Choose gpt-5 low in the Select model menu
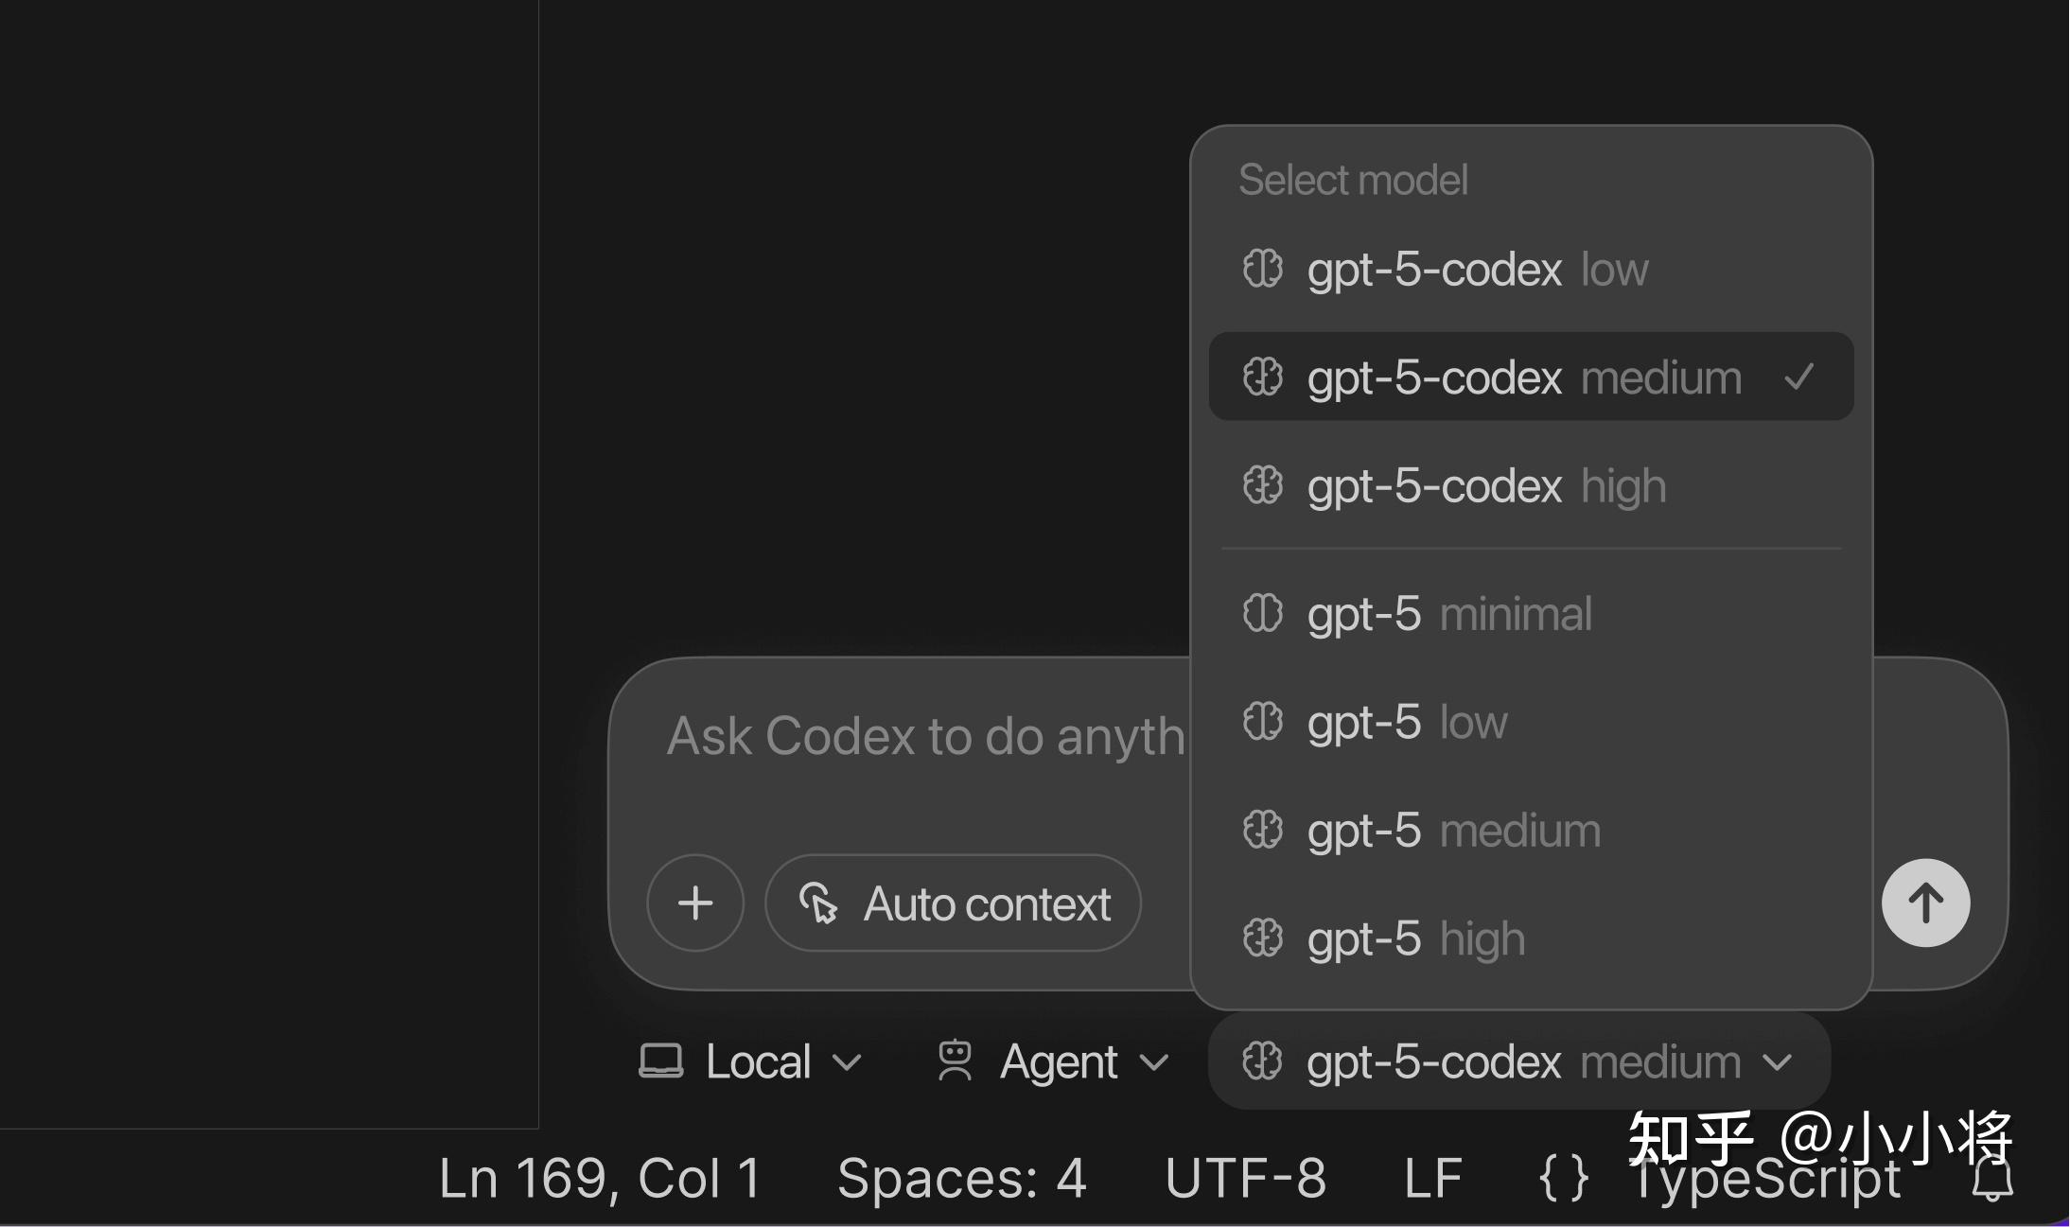The height and width of the screenshot is (1227, 2070). pos(1405,722)
